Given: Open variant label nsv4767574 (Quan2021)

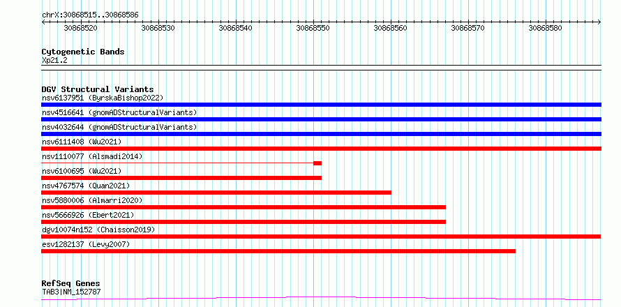Looking at the screenshot, I should point(86,186).
